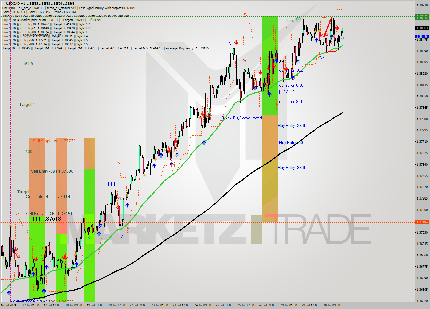Click the 1.38730 price axis label
430x309 pixels.
[422, 5]
